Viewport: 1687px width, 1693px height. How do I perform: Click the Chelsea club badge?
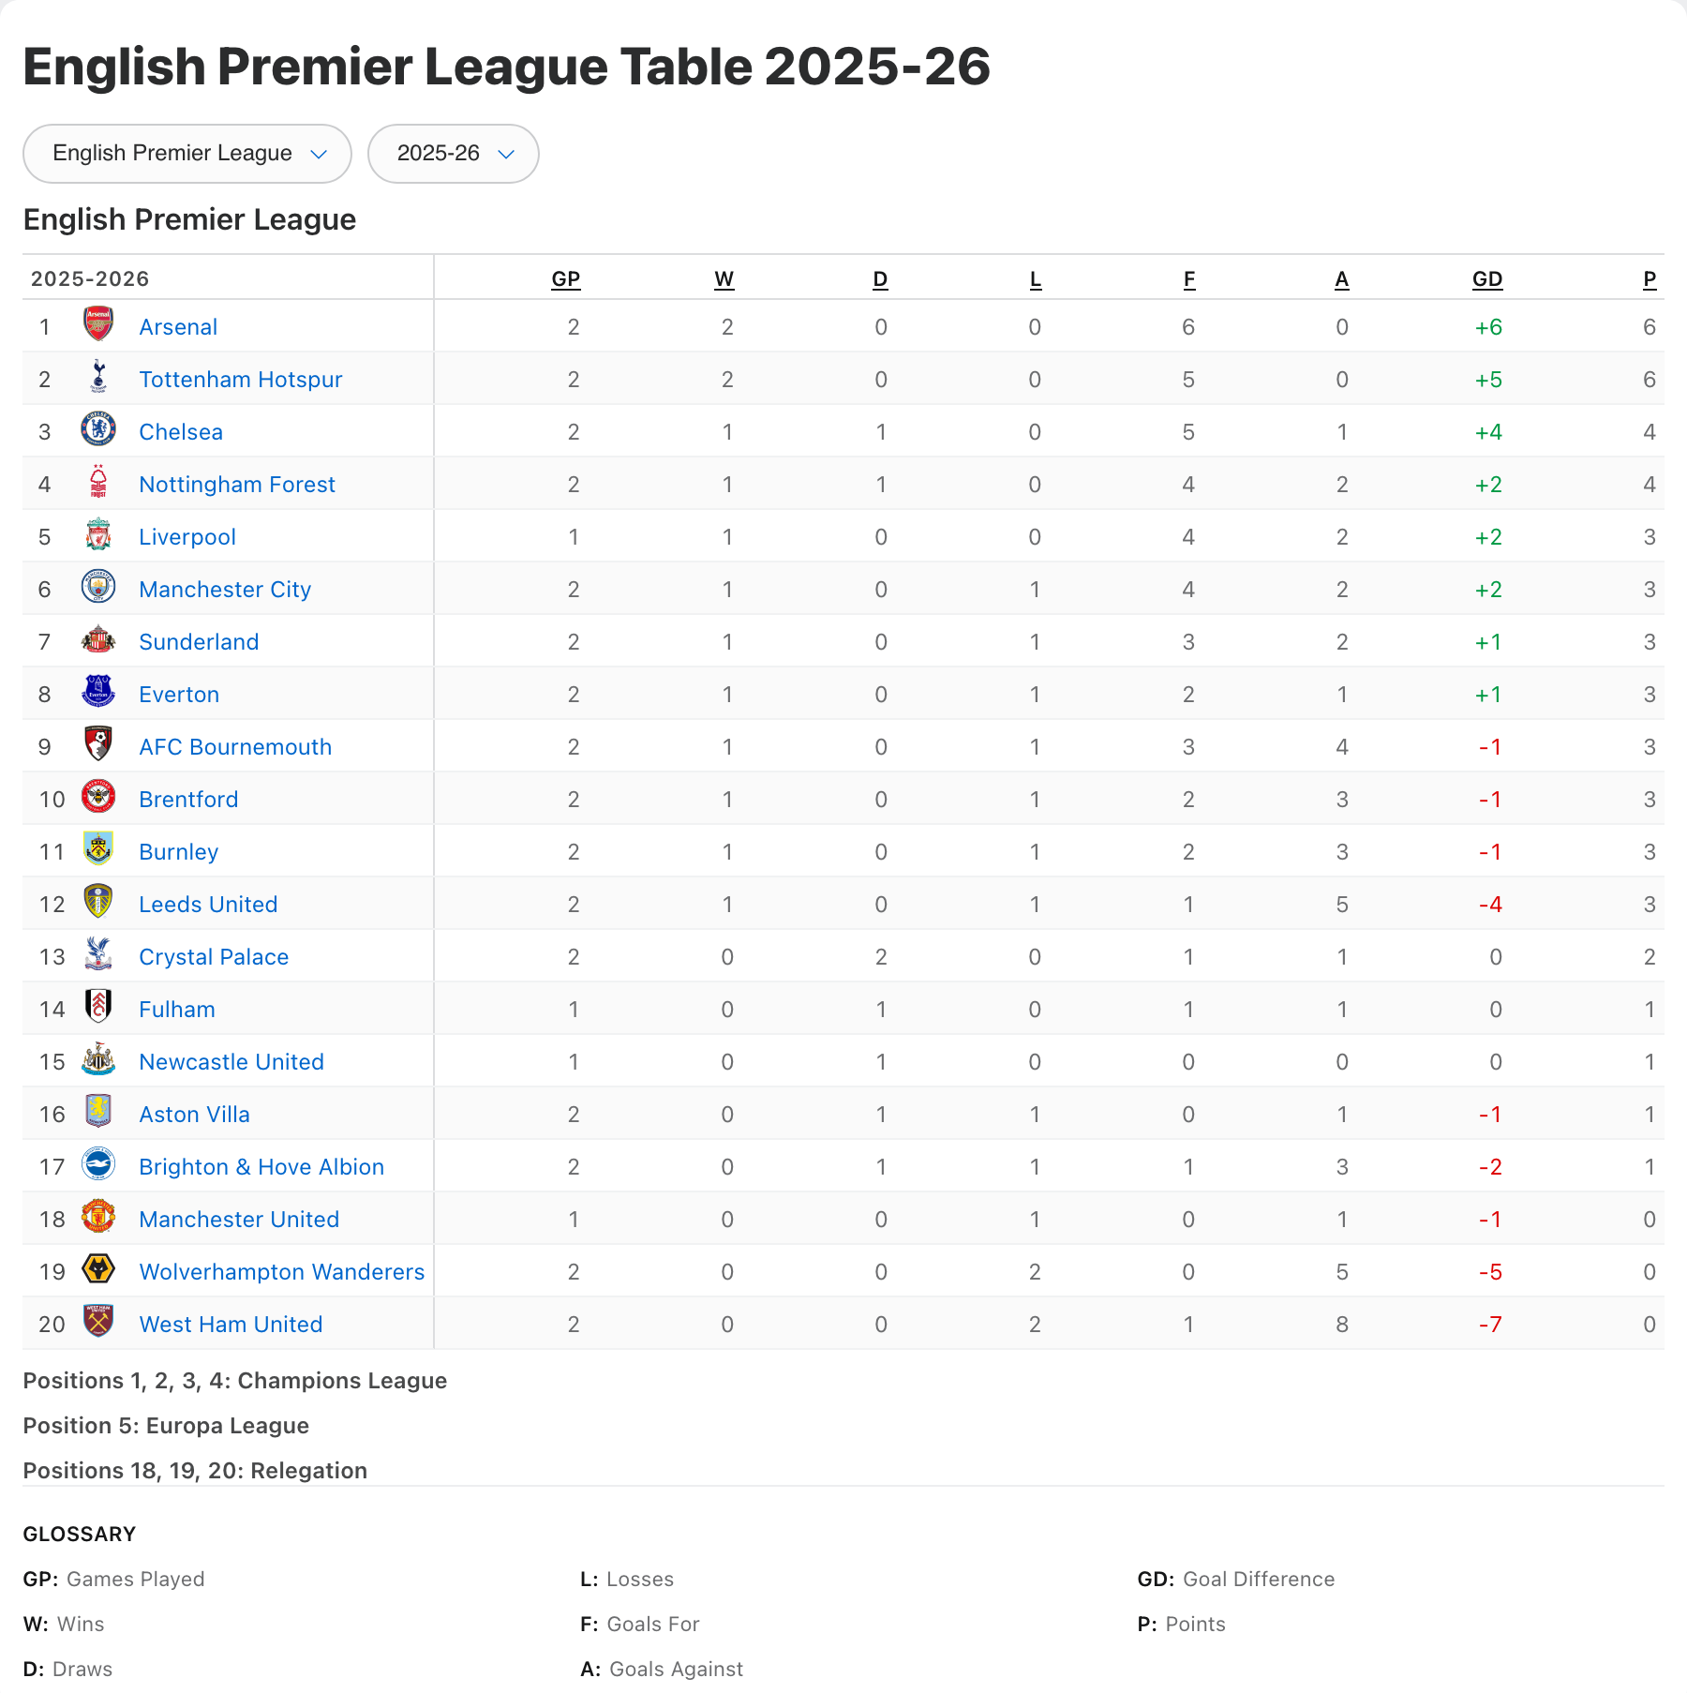tap(98, 429)
